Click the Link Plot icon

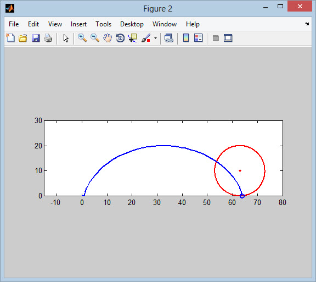click(168, 38)
